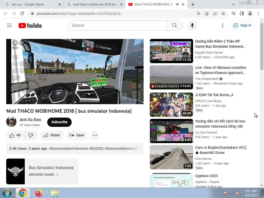Open Okinawa coastline live video thumbnail
The image size is (264, 198).
(171, 77)
